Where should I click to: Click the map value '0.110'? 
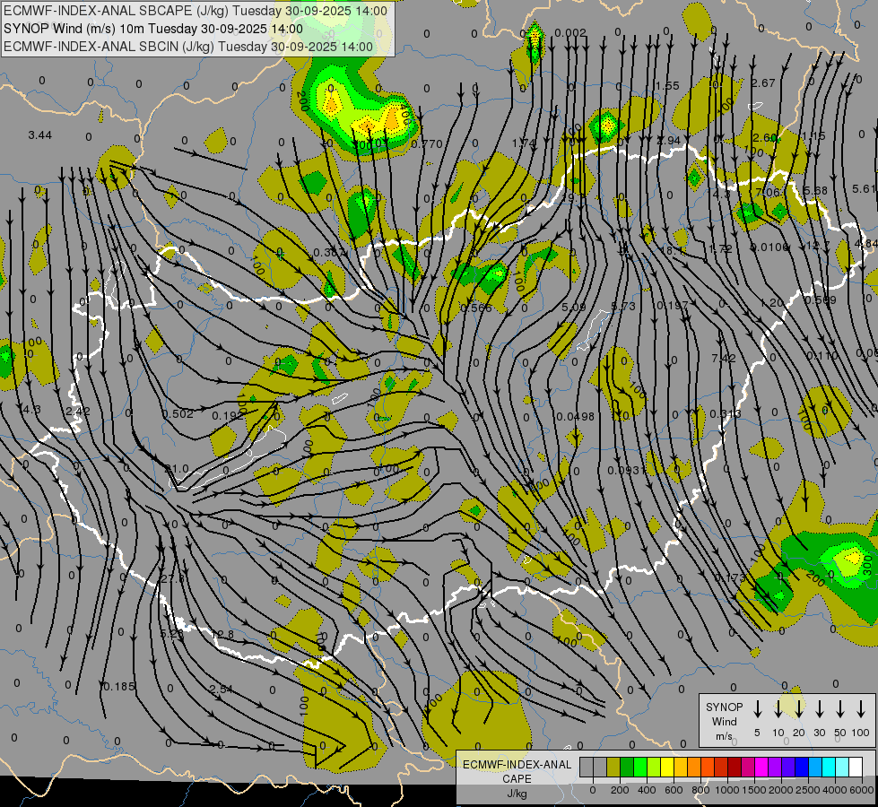822,356
